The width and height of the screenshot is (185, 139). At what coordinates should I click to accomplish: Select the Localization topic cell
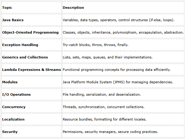pyautogui.click(x=13, y=119)
